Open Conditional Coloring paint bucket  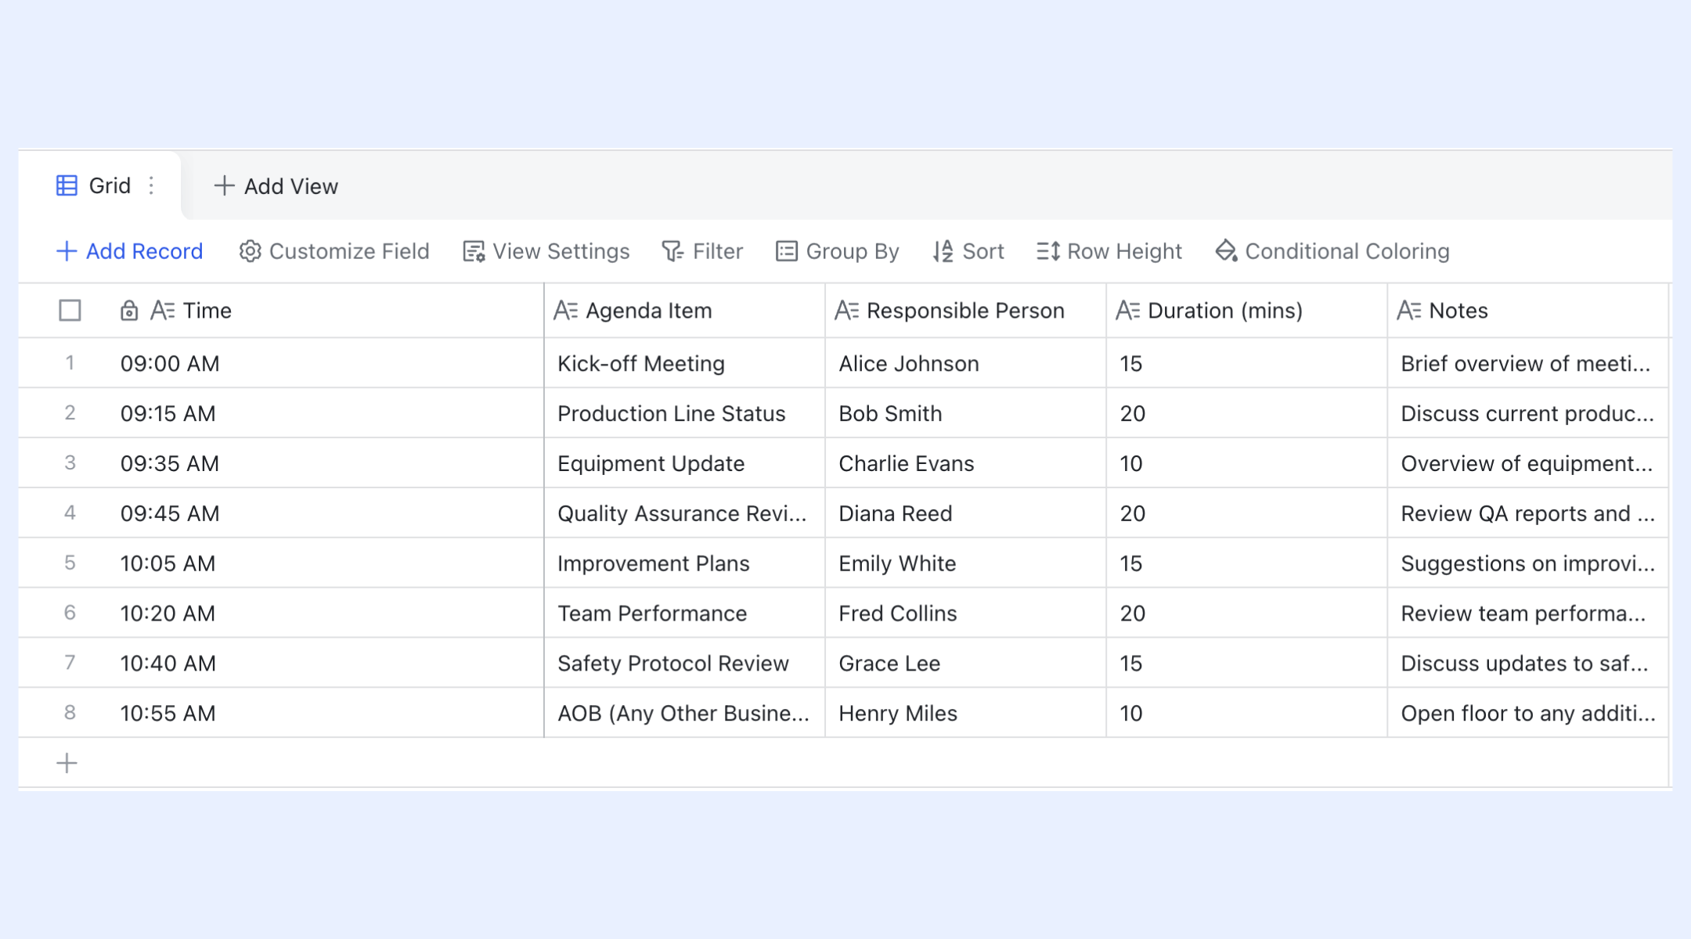[1226, 251]
